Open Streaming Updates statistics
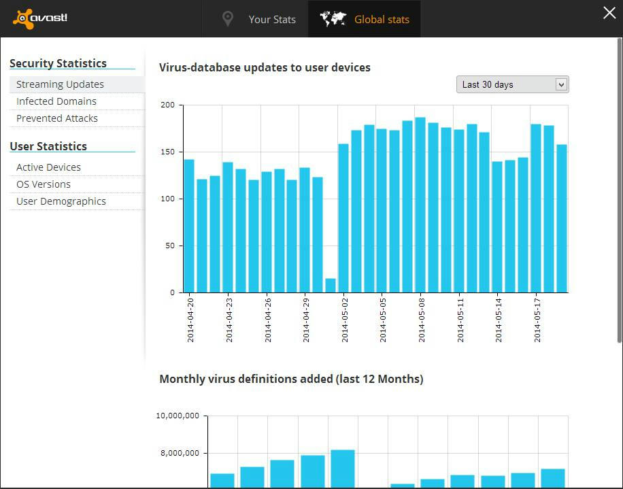 [x=78, y=84]
